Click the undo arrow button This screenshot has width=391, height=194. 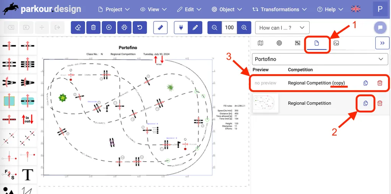[x=140, y=27]
